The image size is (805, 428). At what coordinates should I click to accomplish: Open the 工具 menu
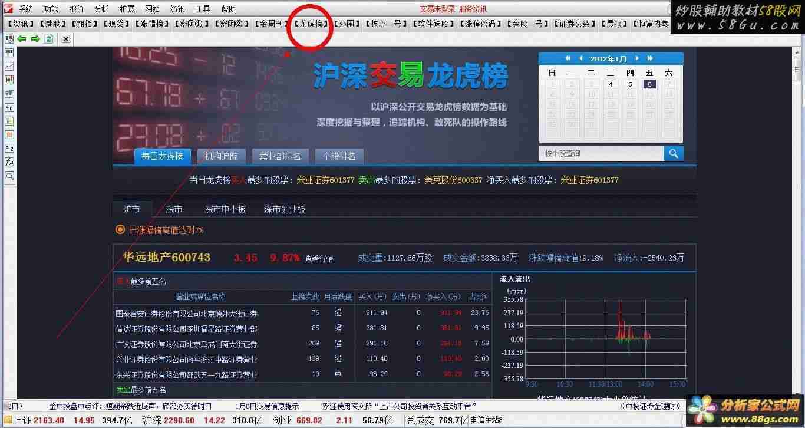[x=203, y=9]
